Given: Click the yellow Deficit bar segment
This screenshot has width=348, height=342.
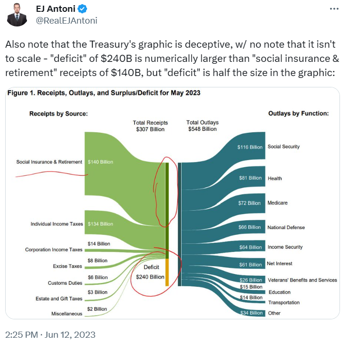Looking at the screenshot, I should [167, 273].
